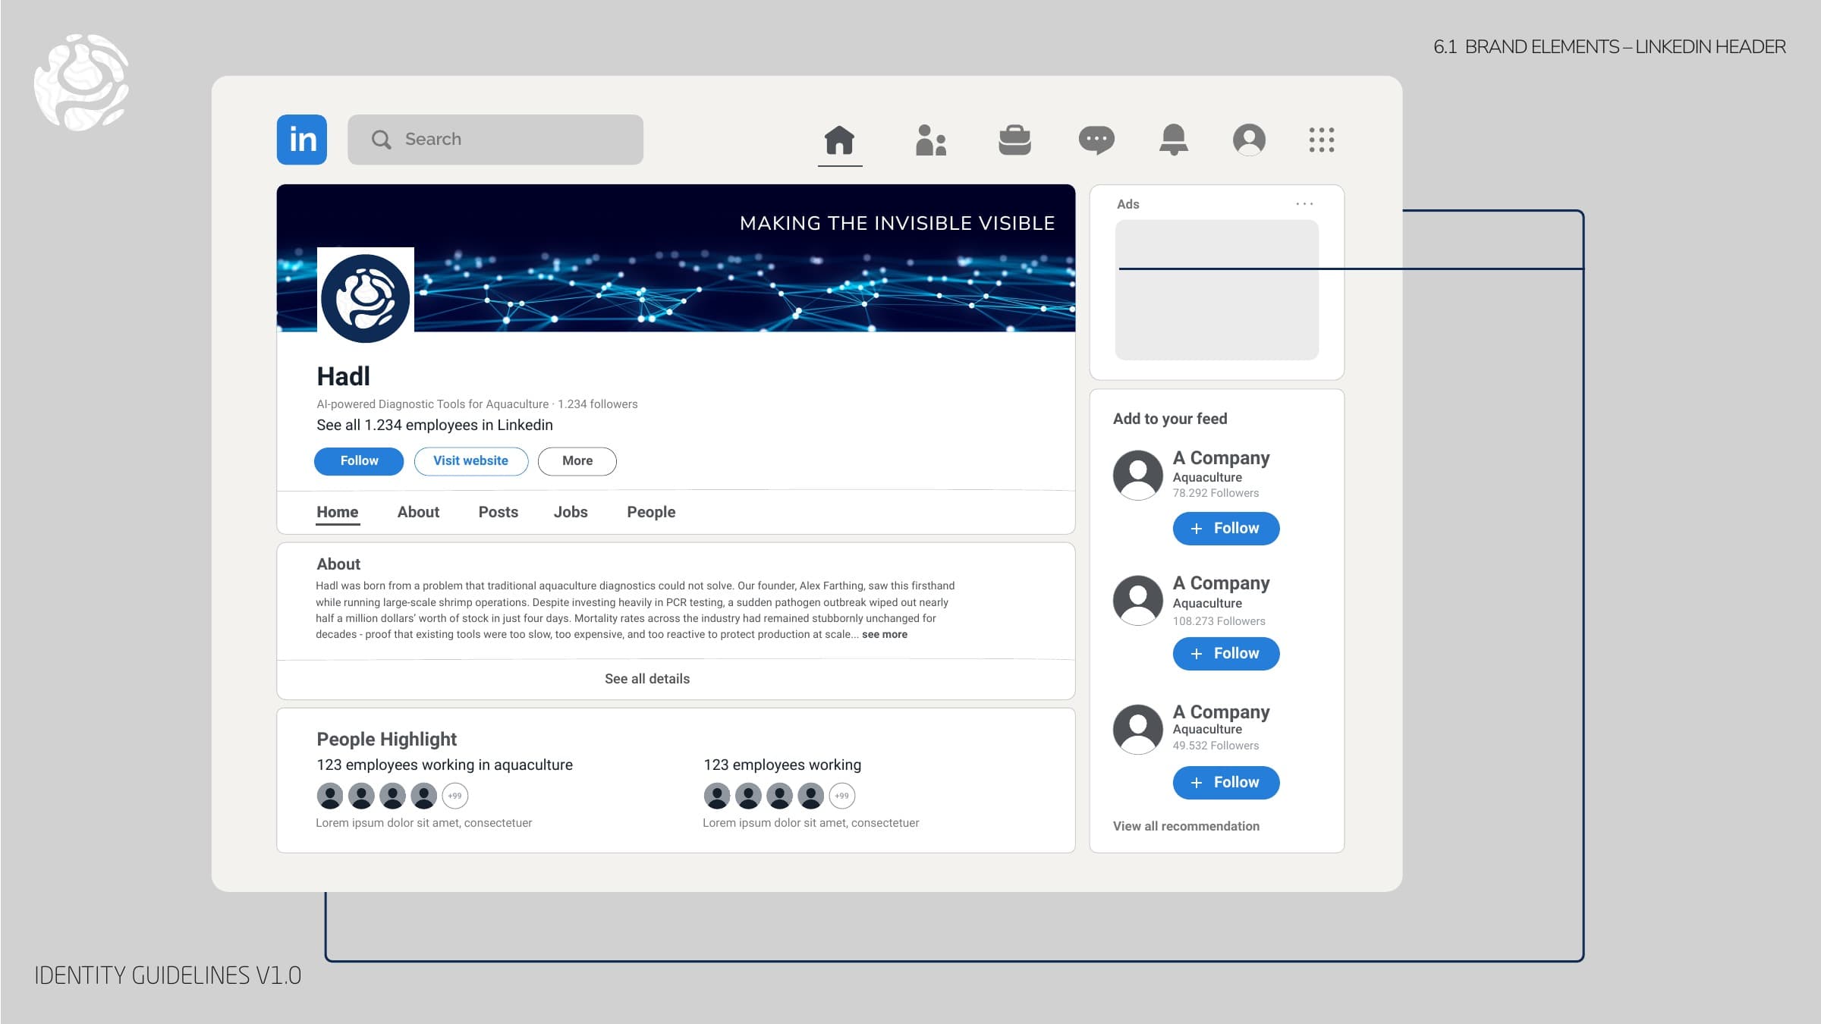Open the Messaging chat bubble icon
Viewport: 1821px width, 1024px height.
point(1096,140)
